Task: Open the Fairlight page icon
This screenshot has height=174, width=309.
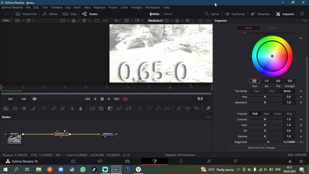Action: (209, 161)
